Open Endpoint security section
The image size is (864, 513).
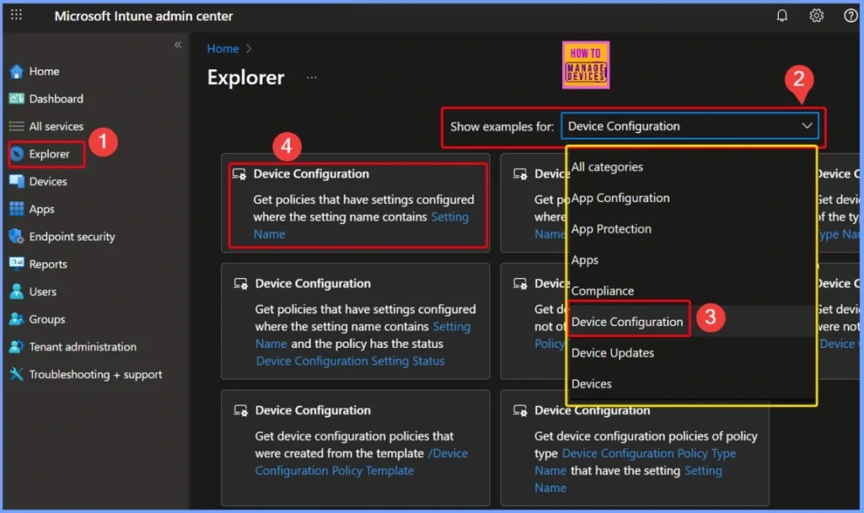(73, 237)
